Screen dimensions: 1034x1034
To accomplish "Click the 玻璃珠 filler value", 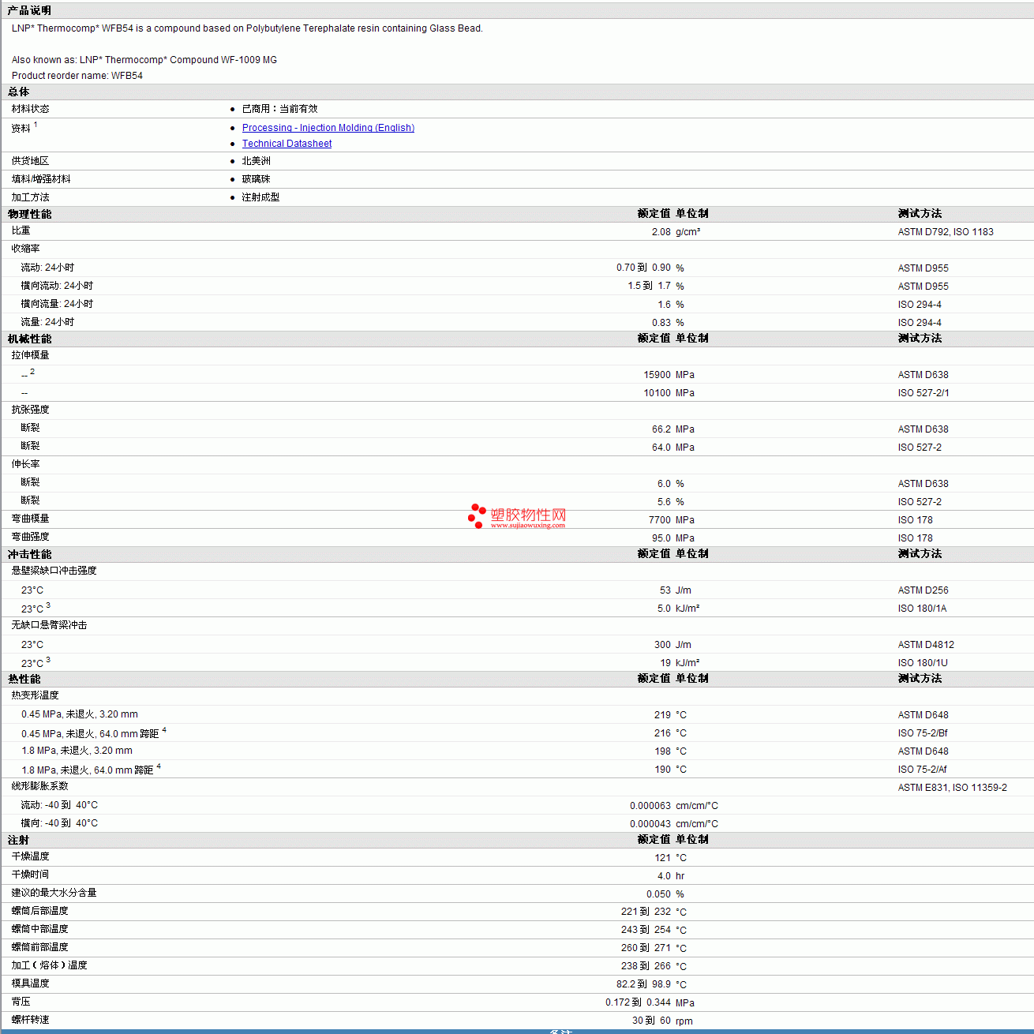I will [256, 179].
